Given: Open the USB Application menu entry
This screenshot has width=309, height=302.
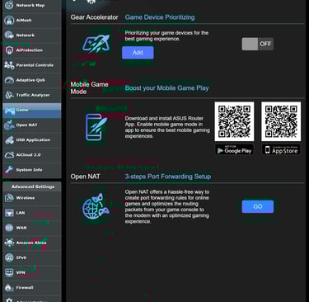Looking at the screenshot, I should tap(33, 140).
